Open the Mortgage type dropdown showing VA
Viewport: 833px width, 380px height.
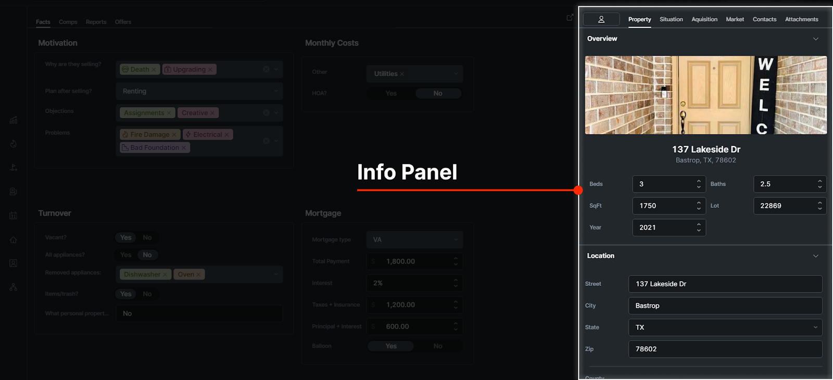coord(414,240)
